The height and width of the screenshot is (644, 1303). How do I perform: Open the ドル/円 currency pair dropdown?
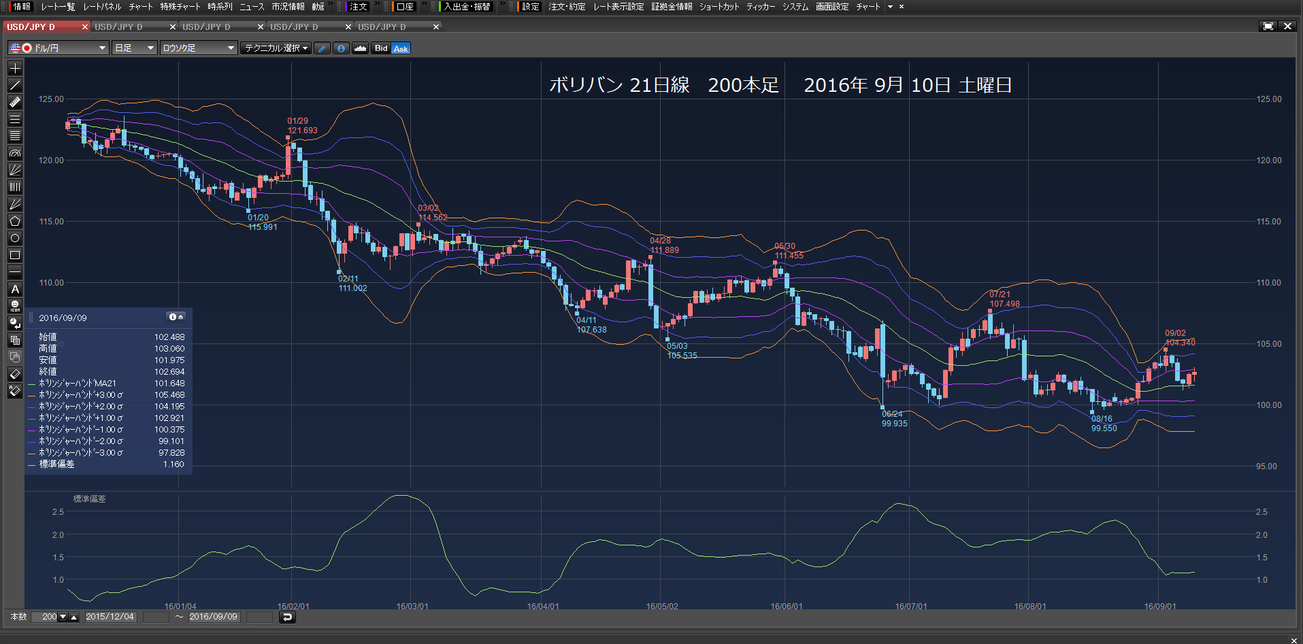(59, 48)
